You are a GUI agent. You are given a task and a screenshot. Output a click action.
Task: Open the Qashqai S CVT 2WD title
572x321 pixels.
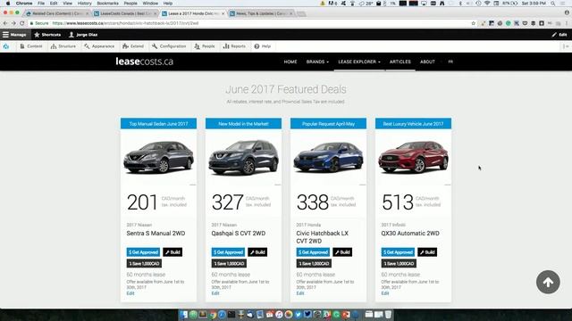coord(239,234)
